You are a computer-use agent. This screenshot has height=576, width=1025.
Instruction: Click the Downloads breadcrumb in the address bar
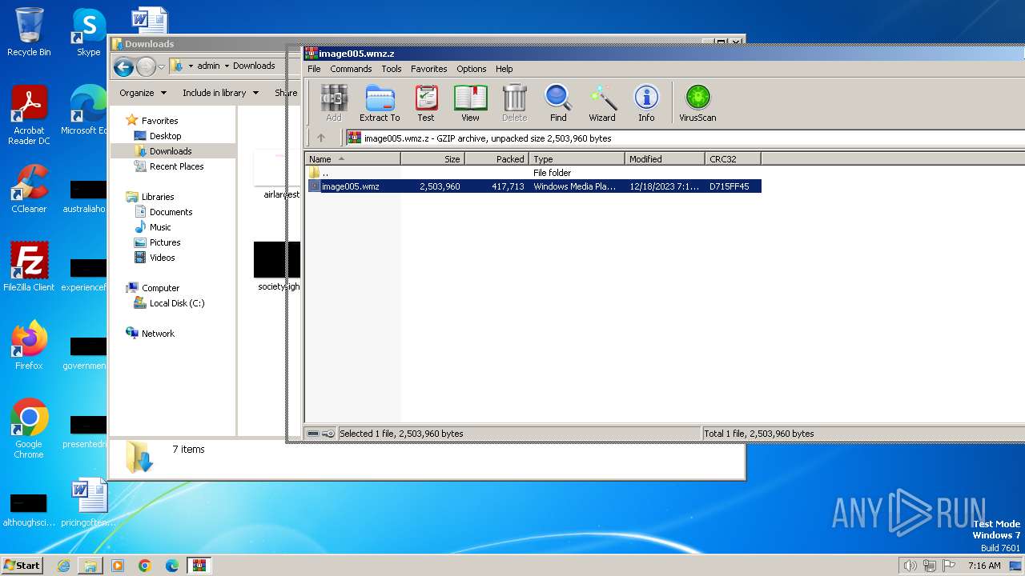click(254, 66)
